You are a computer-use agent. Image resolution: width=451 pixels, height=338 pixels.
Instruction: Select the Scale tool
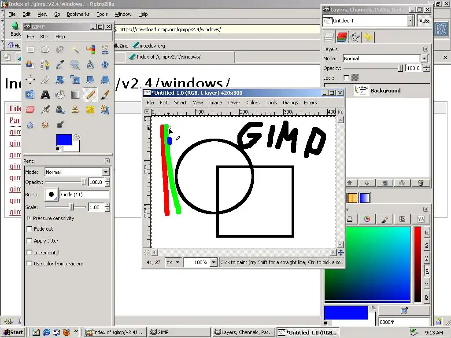click(x=75, y=80)
